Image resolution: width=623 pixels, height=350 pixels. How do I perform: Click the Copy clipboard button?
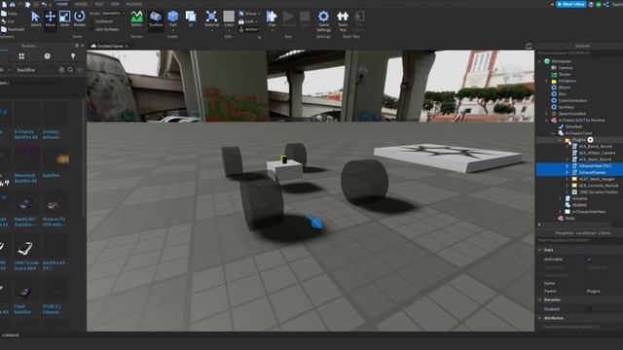point(9,14)
